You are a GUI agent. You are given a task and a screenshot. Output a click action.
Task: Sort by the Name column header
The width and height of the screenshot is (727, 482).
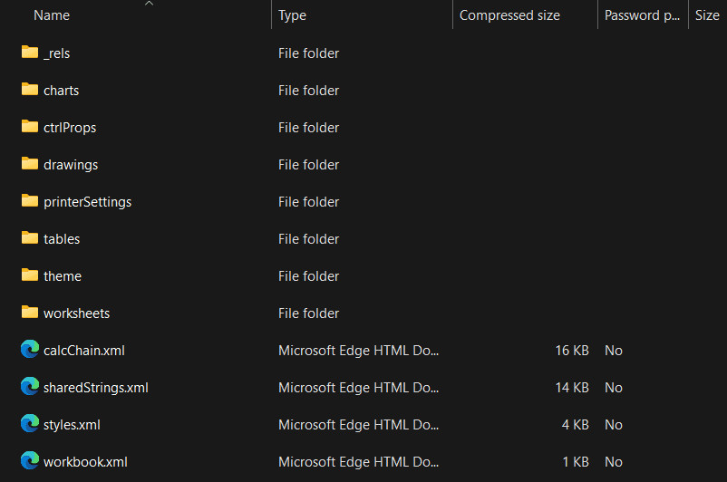tap(52, 15)
